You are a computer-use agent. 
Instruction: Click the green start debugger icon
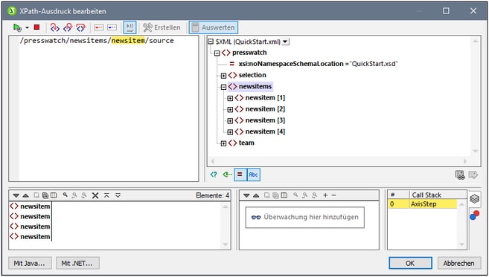[x=17, y=27]
